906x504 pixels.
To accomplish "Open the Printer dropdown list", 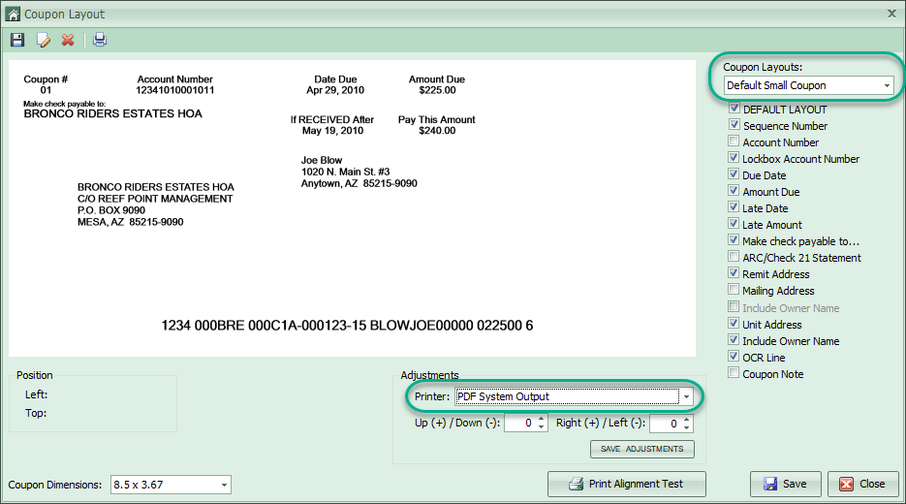I will (686, 397).
